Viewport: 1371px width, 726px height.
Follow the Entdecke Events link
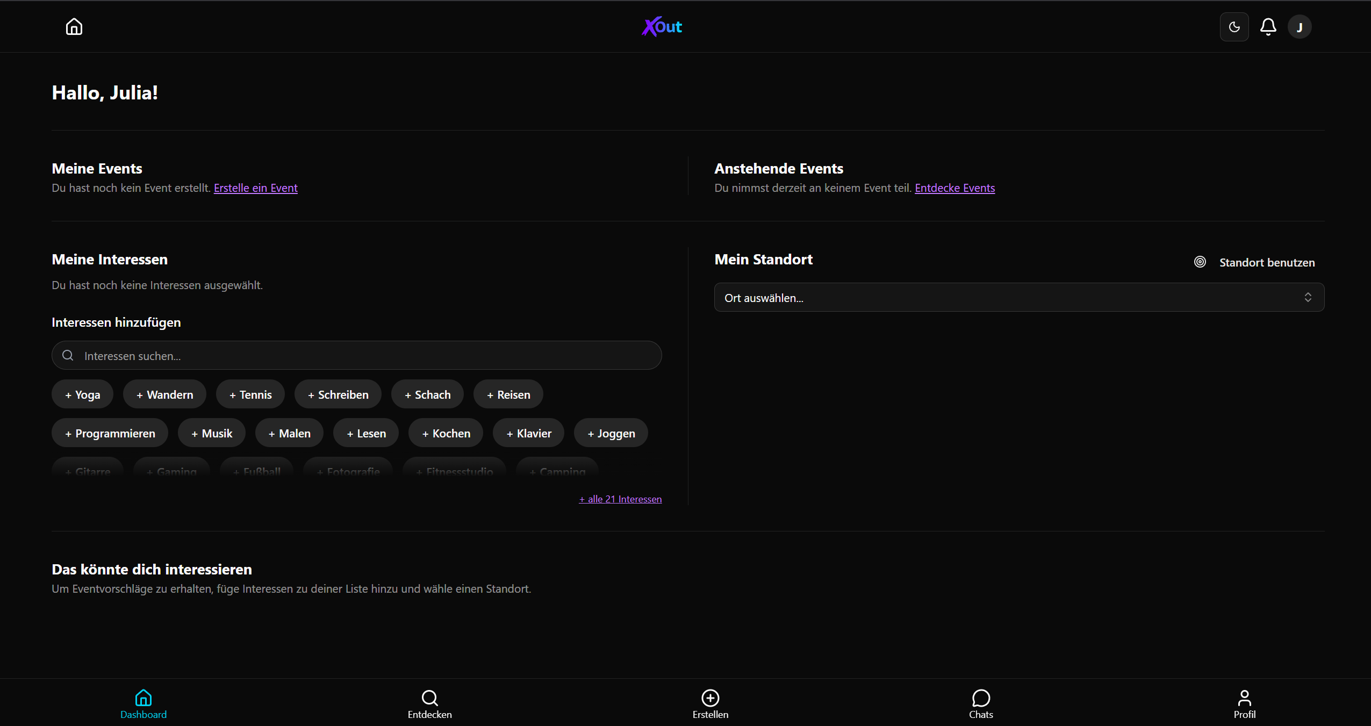coord(954,188)
